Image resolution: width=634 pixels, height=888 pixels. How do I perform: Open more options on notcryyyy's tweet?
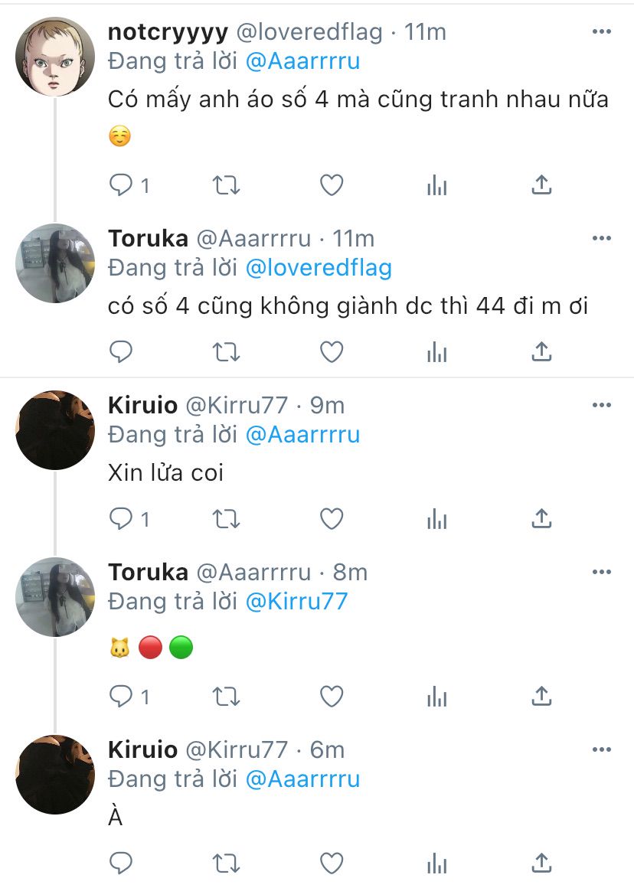(602, 31)
